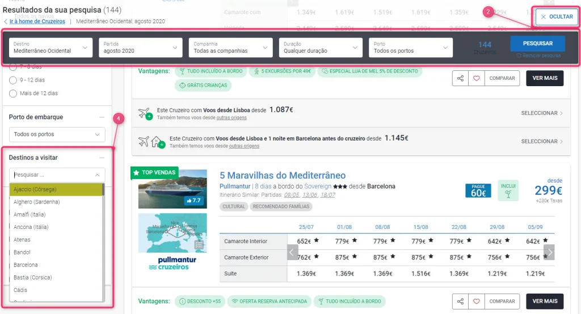Expand the itinerary map image
The image size is (581, 314).
tap(199, 245)
